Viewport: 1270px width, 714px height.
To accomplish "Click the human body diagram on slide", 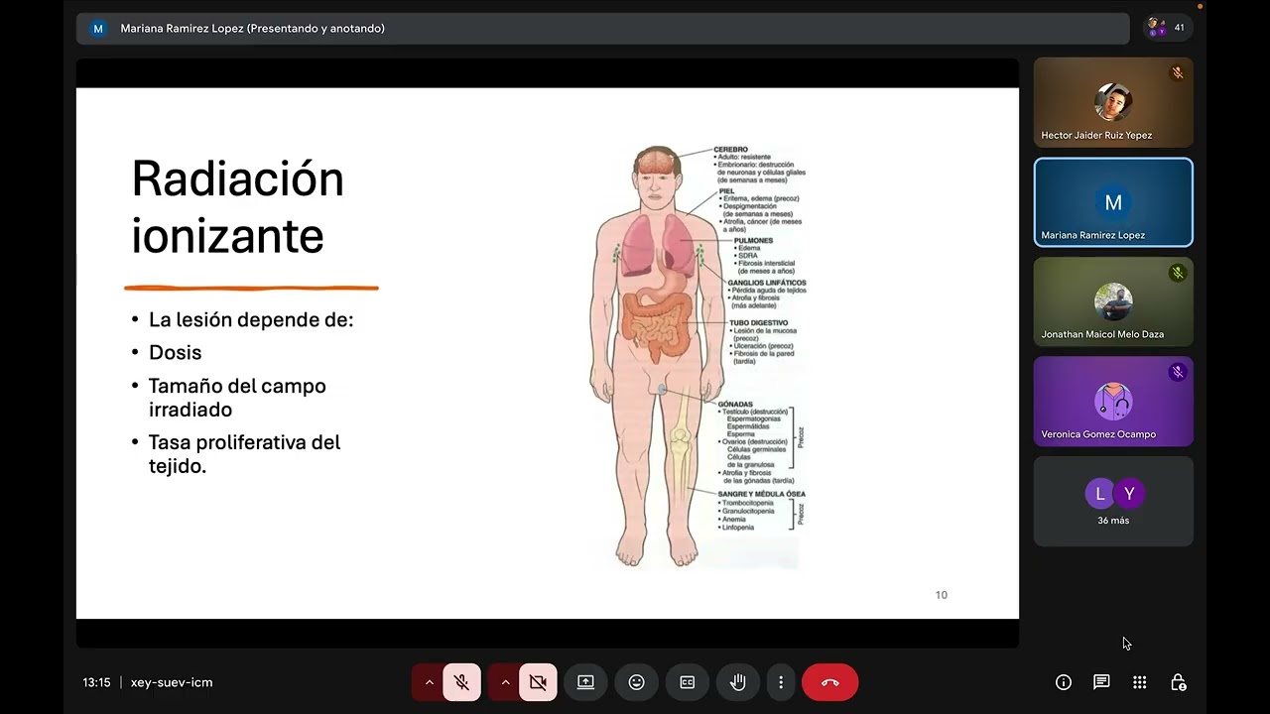I will click(657, 357).
